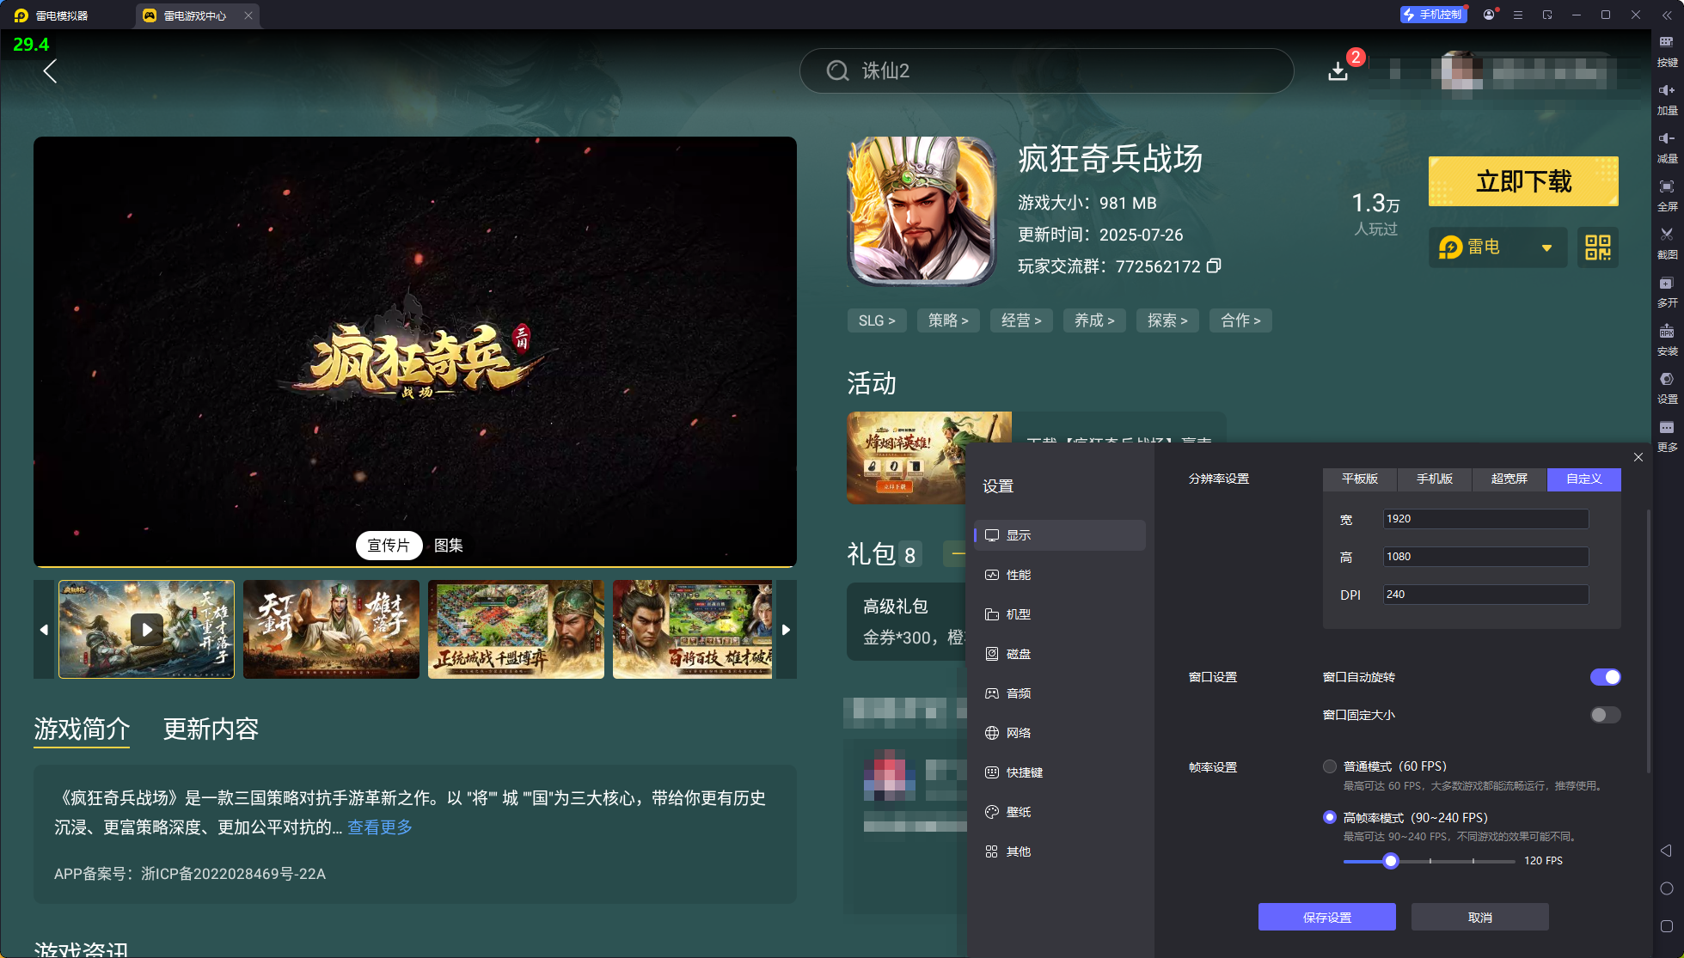Open the 合作 tag

(1240, 320)
